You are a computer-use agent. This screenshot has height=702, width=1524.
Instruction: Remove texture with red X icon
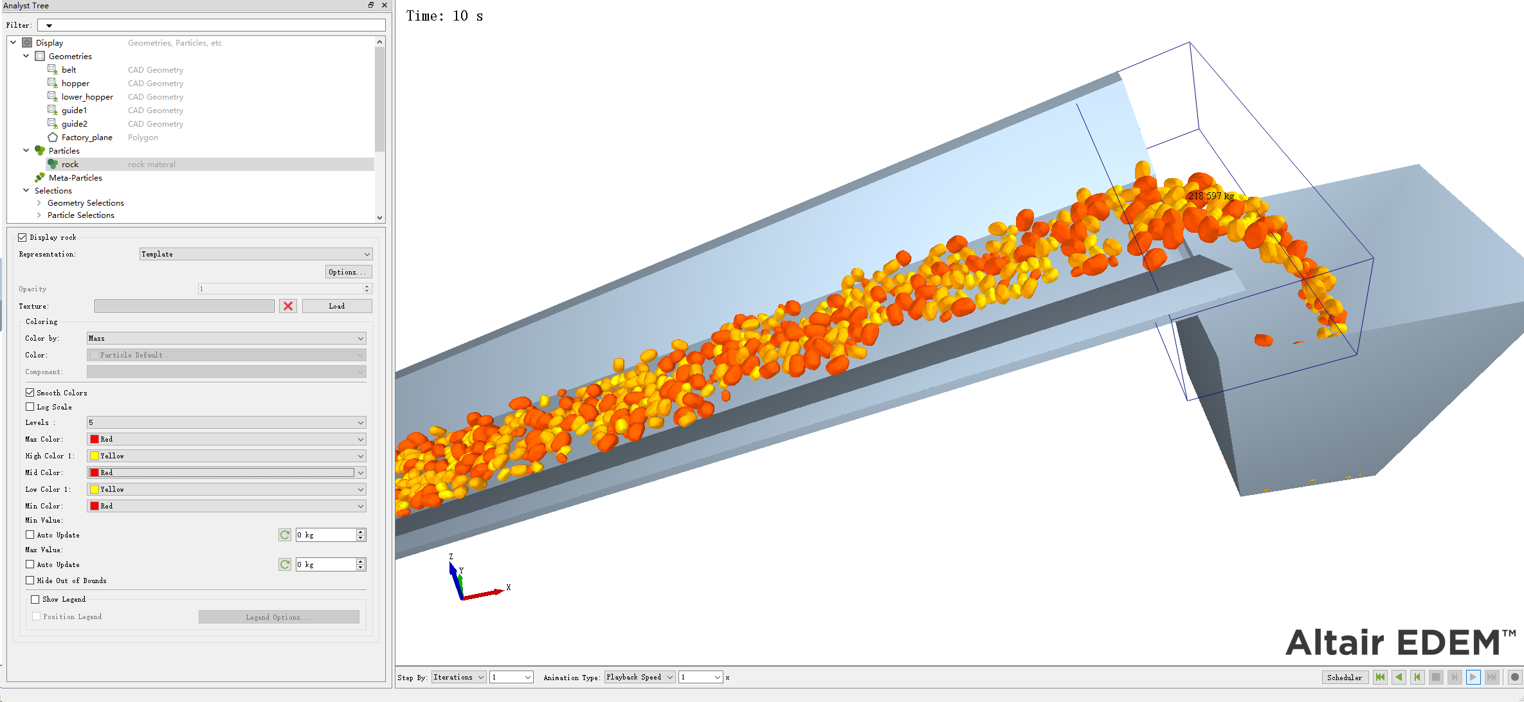pos(288,306)
